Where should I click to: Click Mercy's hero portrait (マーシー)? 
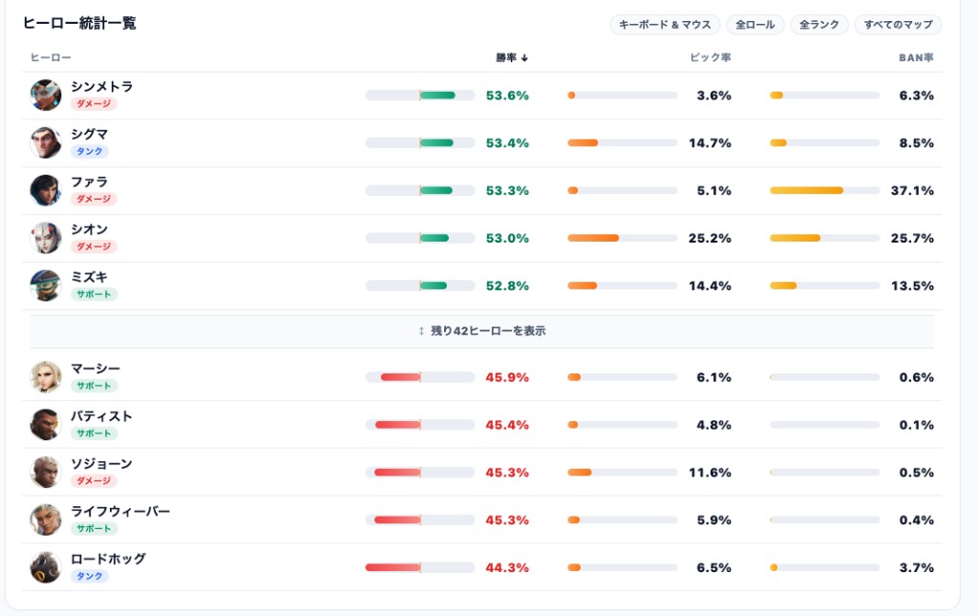pyautogui.click(x=46, y=377)
